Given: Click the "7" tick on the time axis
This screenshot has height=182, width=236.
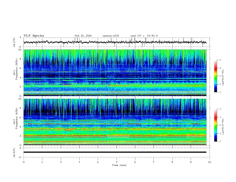Looking at the screenshot, I should (154, 162).
